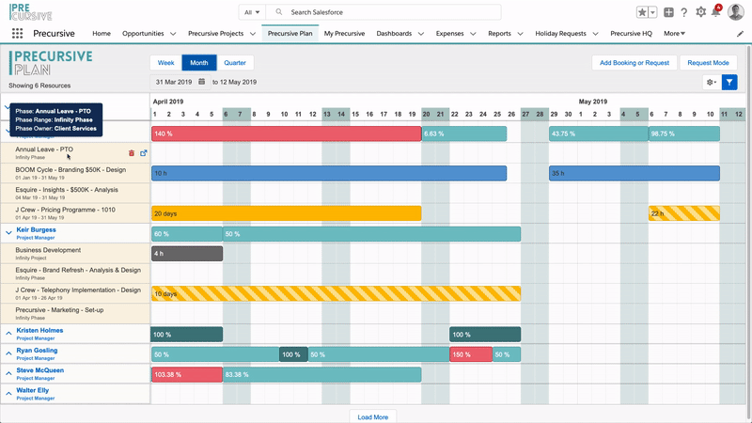Viewport: 752px width, 423px height.
Task: Open Ryan Gosling resource link
Action: 37,350
